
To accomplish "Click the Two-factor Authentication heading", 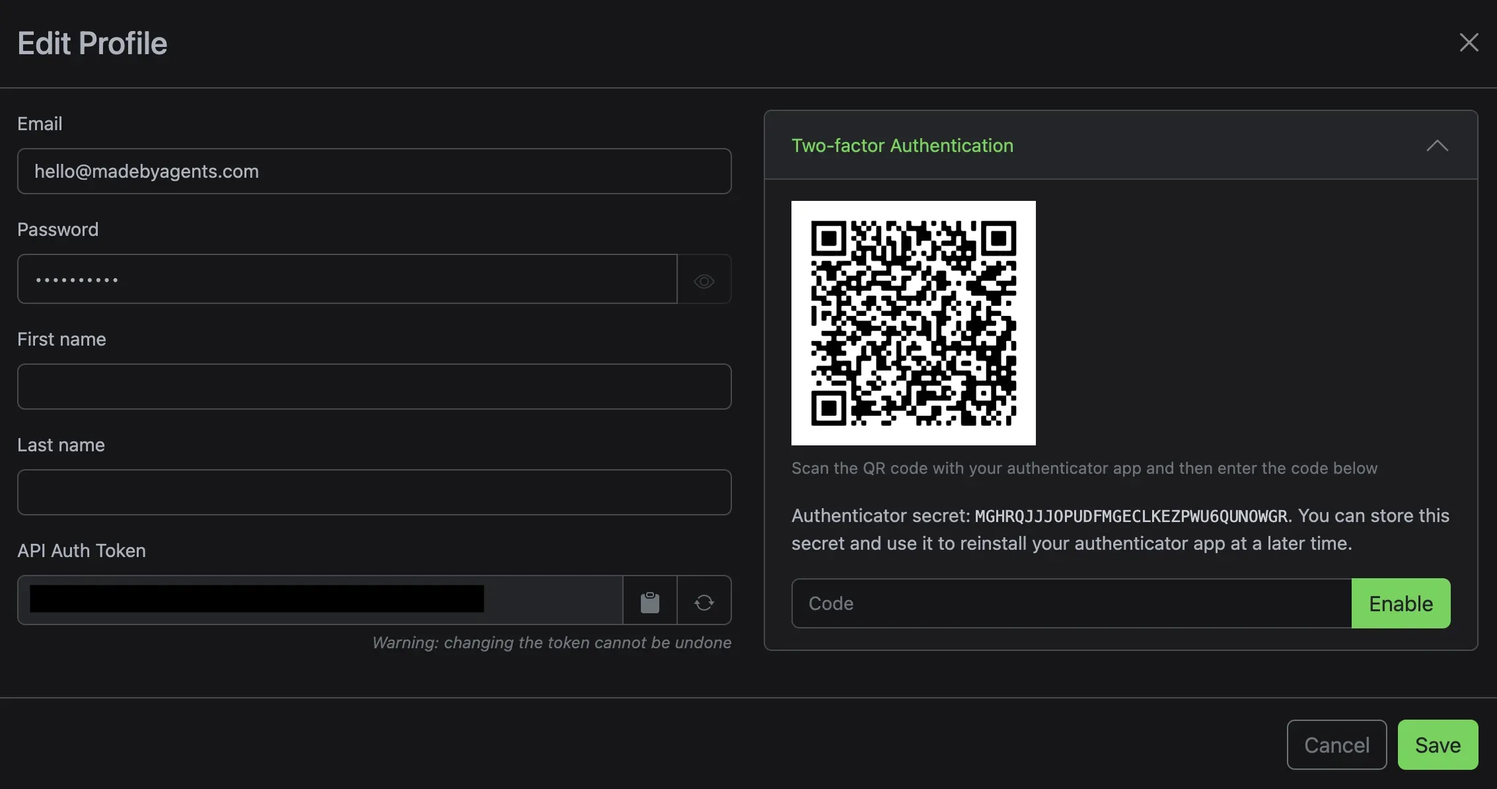I will (902, 145).
